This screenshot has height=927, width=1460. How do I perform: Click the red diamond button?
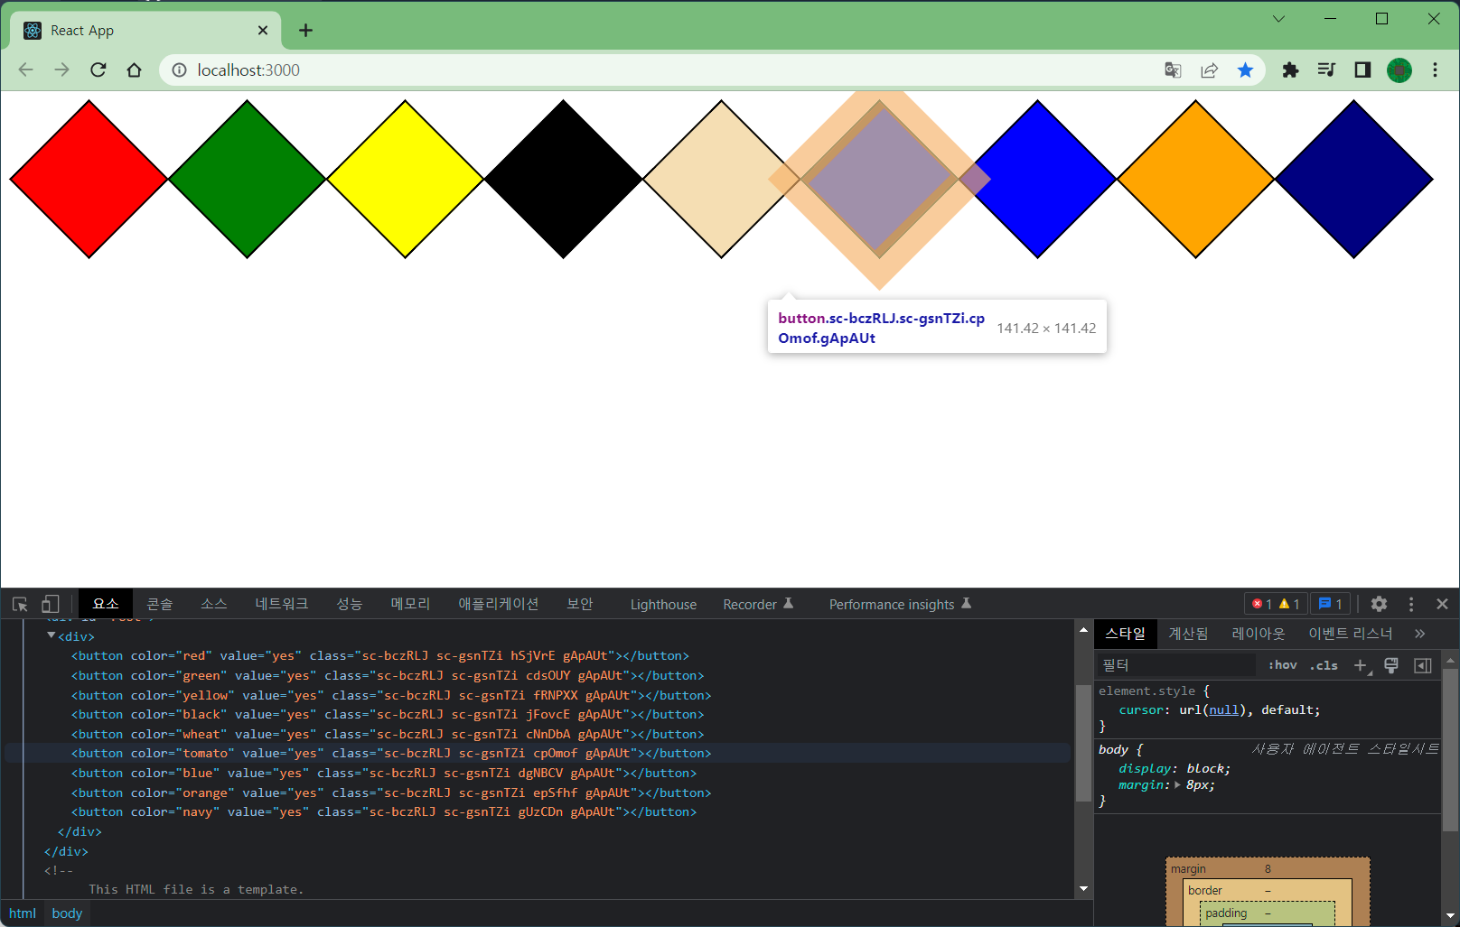pos(89,179)
